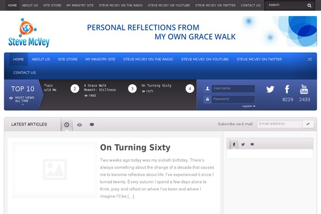Select number 2 in Top 10 carousel
The height and width of the screenshot is (214, 321).
pyautogui.click(x=75, y=89)
